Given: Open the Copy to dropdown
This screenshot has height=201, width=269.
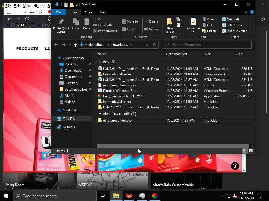Looking at the screenshot, I should [x=131, y=29].
